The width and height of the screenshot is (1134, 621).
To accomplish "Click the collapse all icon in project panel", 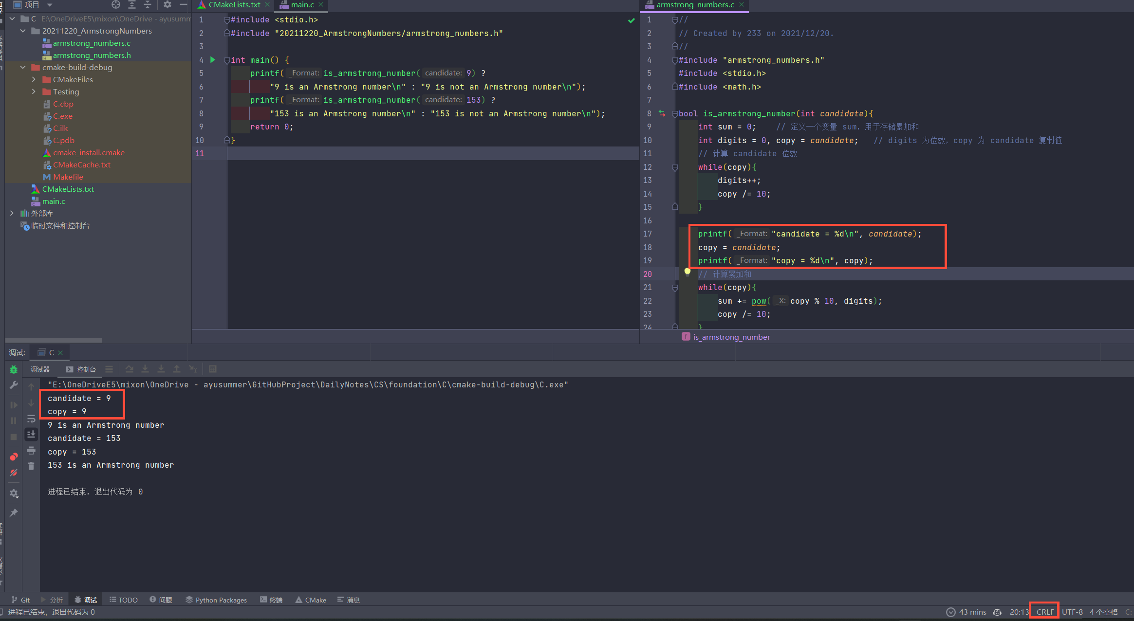I will tap(148, 5).
